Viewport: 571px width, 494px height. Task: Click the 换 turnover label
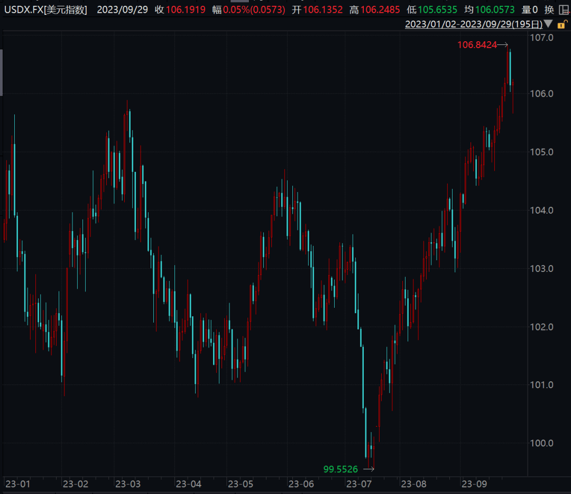549,10
